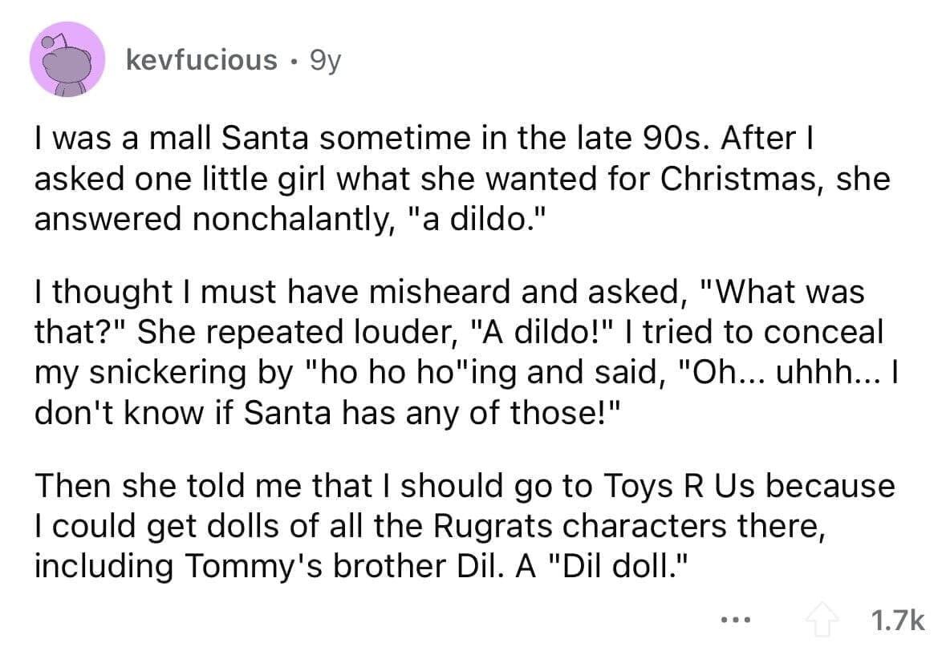This screenshot has width=946, height=651.
Task: Open kevfucious's profile from the username
Action: 204,59
